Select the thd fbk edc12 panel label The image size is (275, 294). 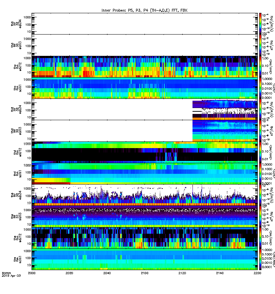(x=18, y=152)
